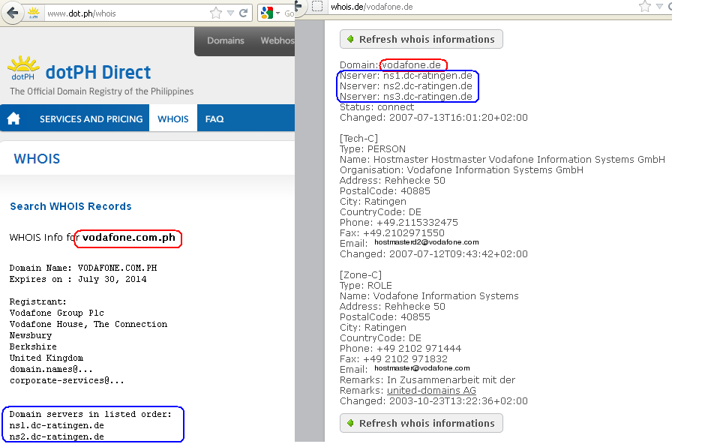
Task: Click bottom Refresh whois informations button
Action: (421, 424)
